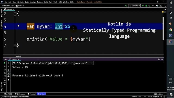
Task: Click the Build Project hammer icon
Action: pos(126,5)
